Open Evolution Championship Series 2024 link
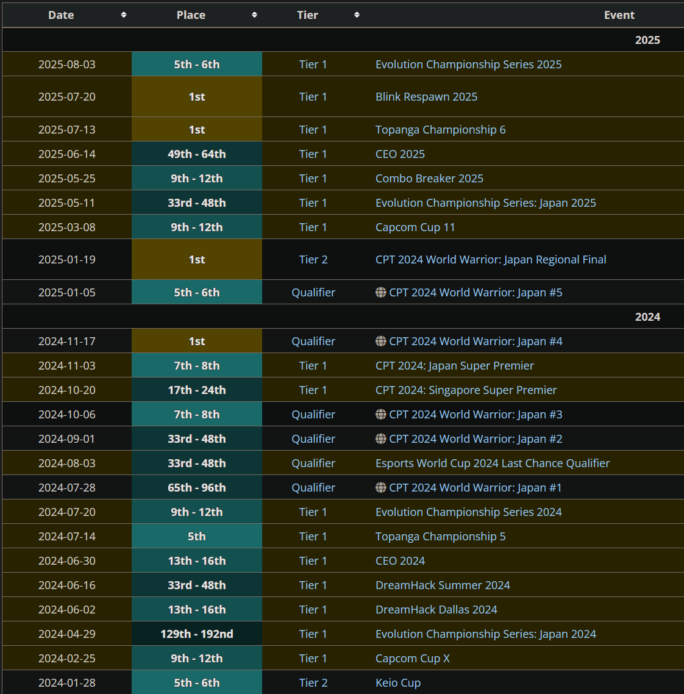Screen dimensions: 684x694 [469, 512]
